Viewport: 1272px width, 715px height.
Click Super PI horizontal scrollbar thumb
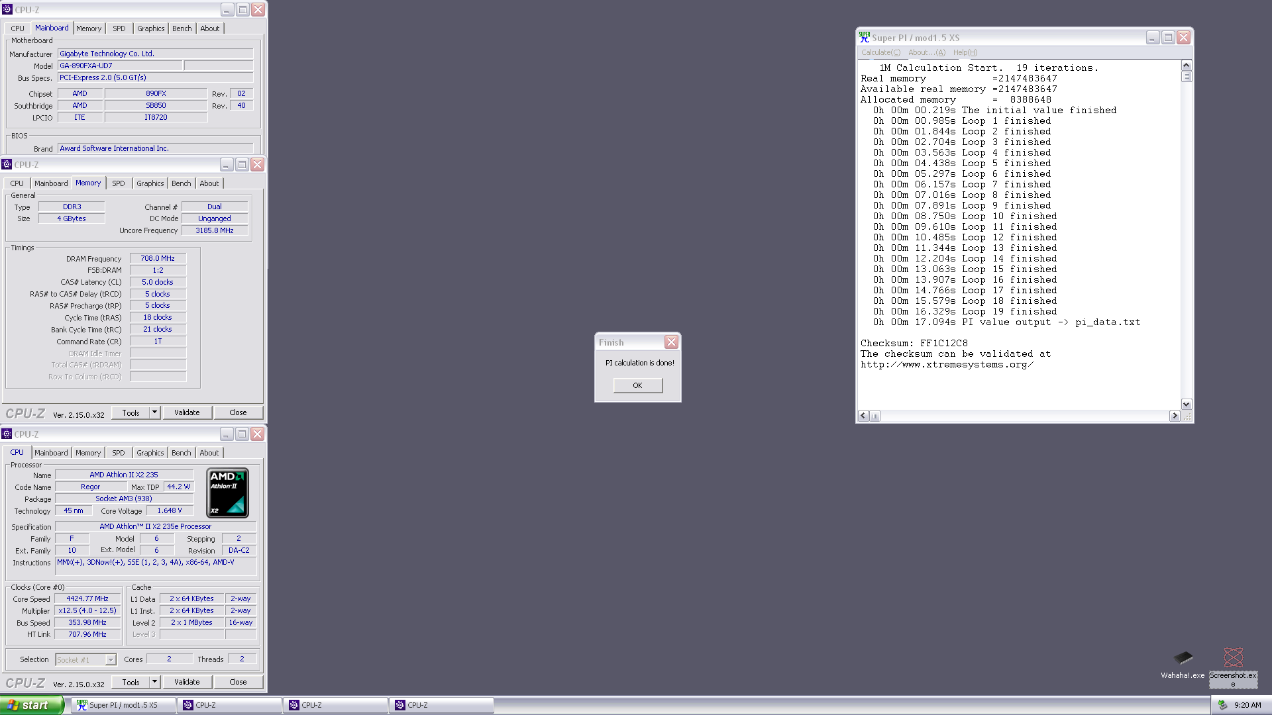pos(875,416)
